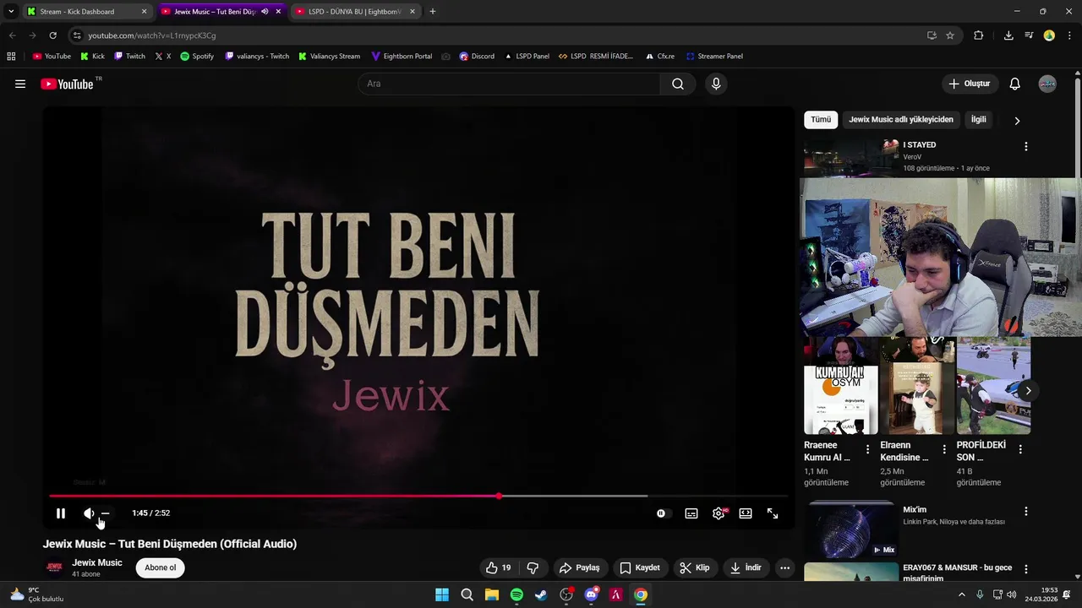
Task: Switch to theater mode view
Action: (746, 513)
